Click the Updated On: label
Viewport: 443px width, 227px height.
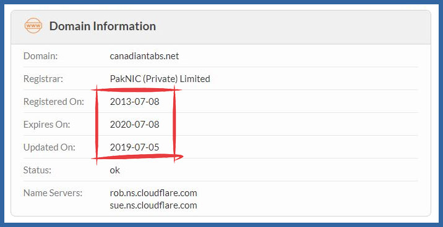tap(49, 147)
